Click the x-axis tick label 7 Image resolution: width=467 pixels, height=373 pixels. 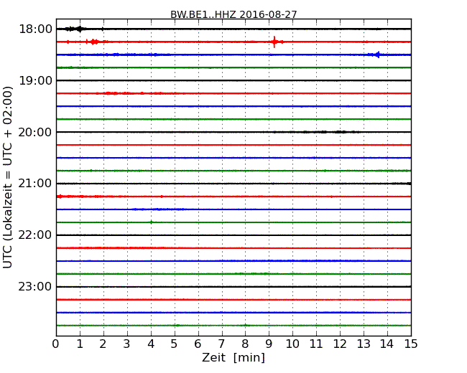tap(221, 344)
